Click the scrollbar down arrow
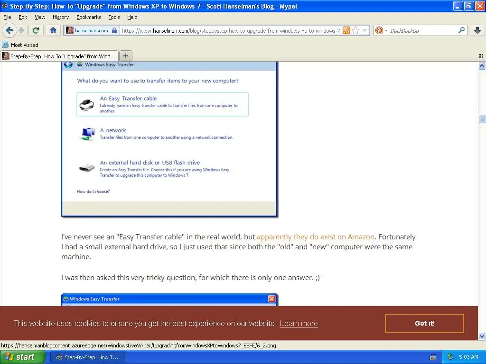The image size is (486, 364). [x=482, y=336]
